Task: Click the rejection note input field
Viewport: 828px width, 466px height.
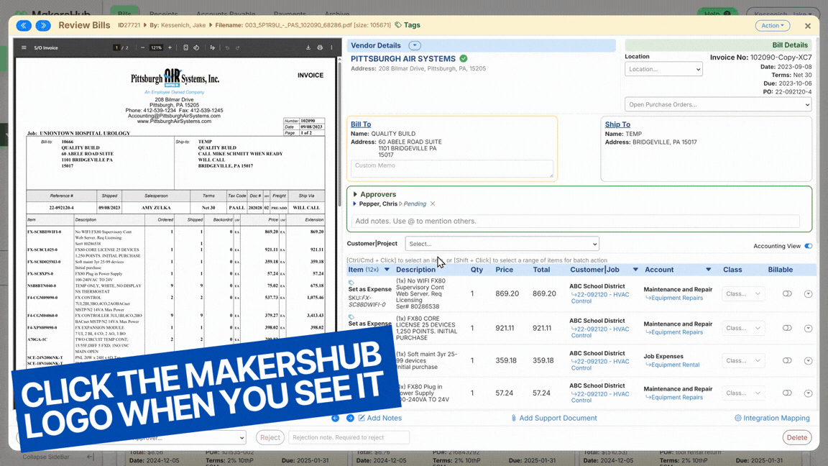Action: (x=349, y=437)
